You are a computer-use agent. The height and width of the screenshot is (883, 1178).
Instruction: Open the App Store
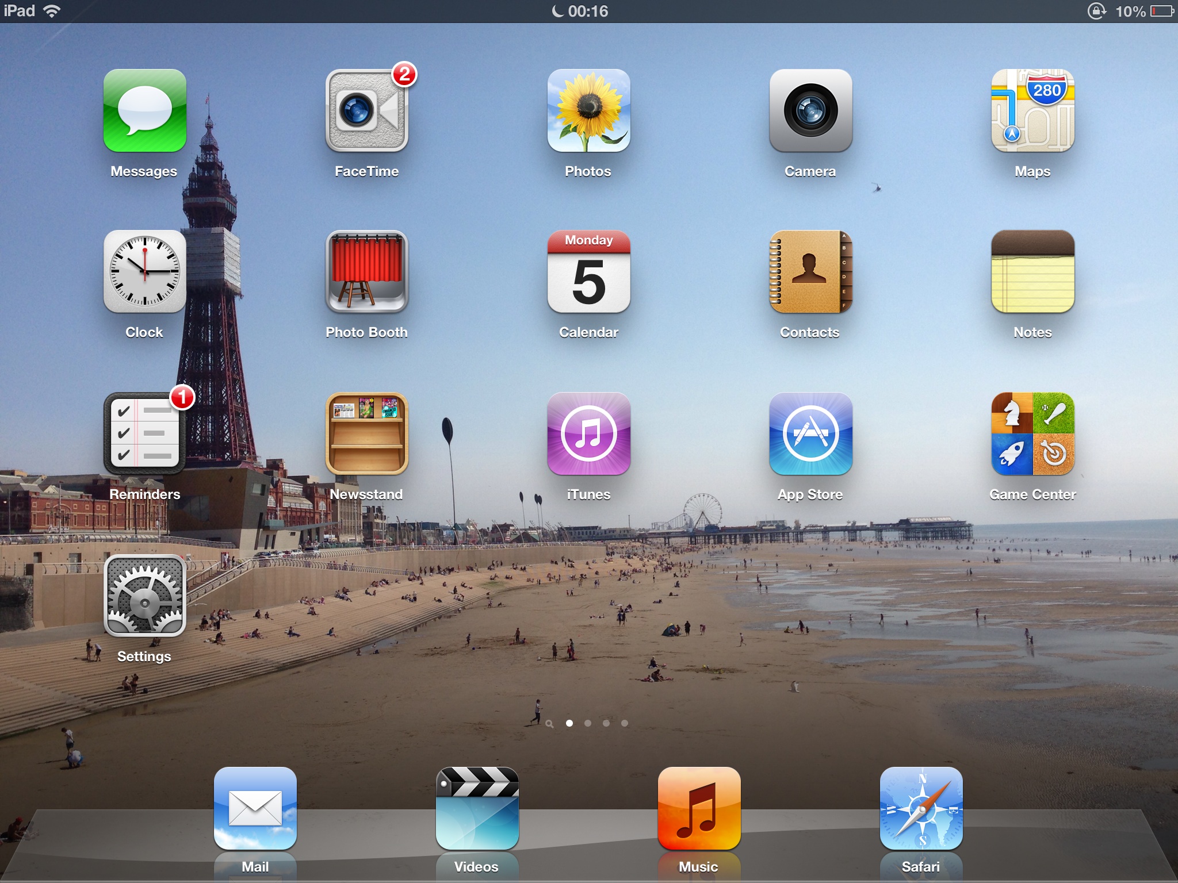(x=810, y=434)
